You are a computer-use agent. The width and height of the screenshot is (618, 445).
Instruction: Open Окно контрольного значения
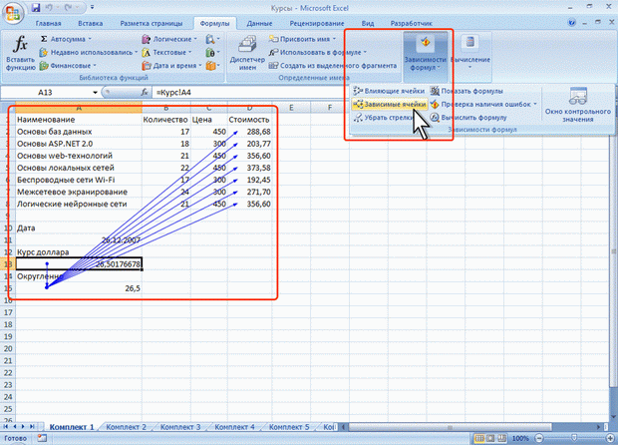point(578,105)
